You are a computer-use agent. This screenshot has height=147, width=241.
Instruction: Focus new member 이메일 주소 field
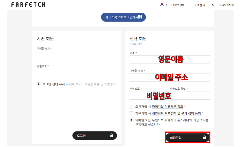(x=170, y=78)
